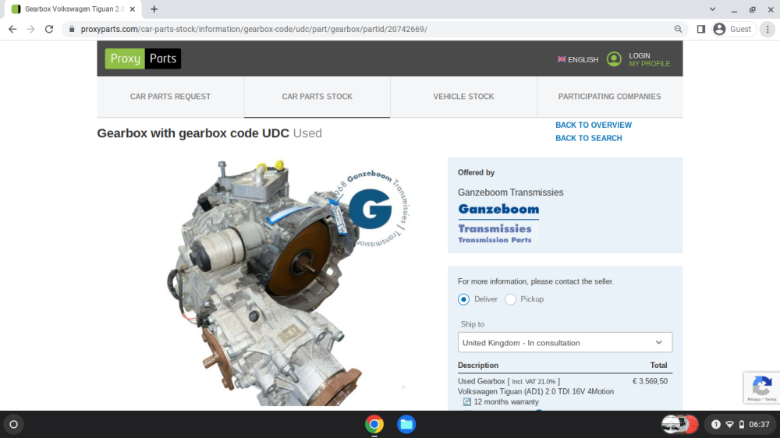Click the zoom magnifier icon in address bar
Screen dimensions: 780x438
click(678, 30)
